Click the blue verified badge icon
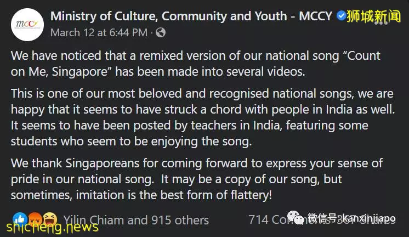 coord(340,16)
